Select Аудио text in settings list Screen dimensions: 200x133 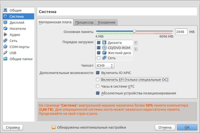(x=15, y=34)
